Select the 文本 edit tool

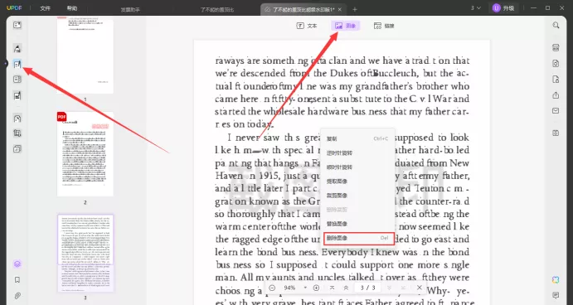tap(307, 26)
